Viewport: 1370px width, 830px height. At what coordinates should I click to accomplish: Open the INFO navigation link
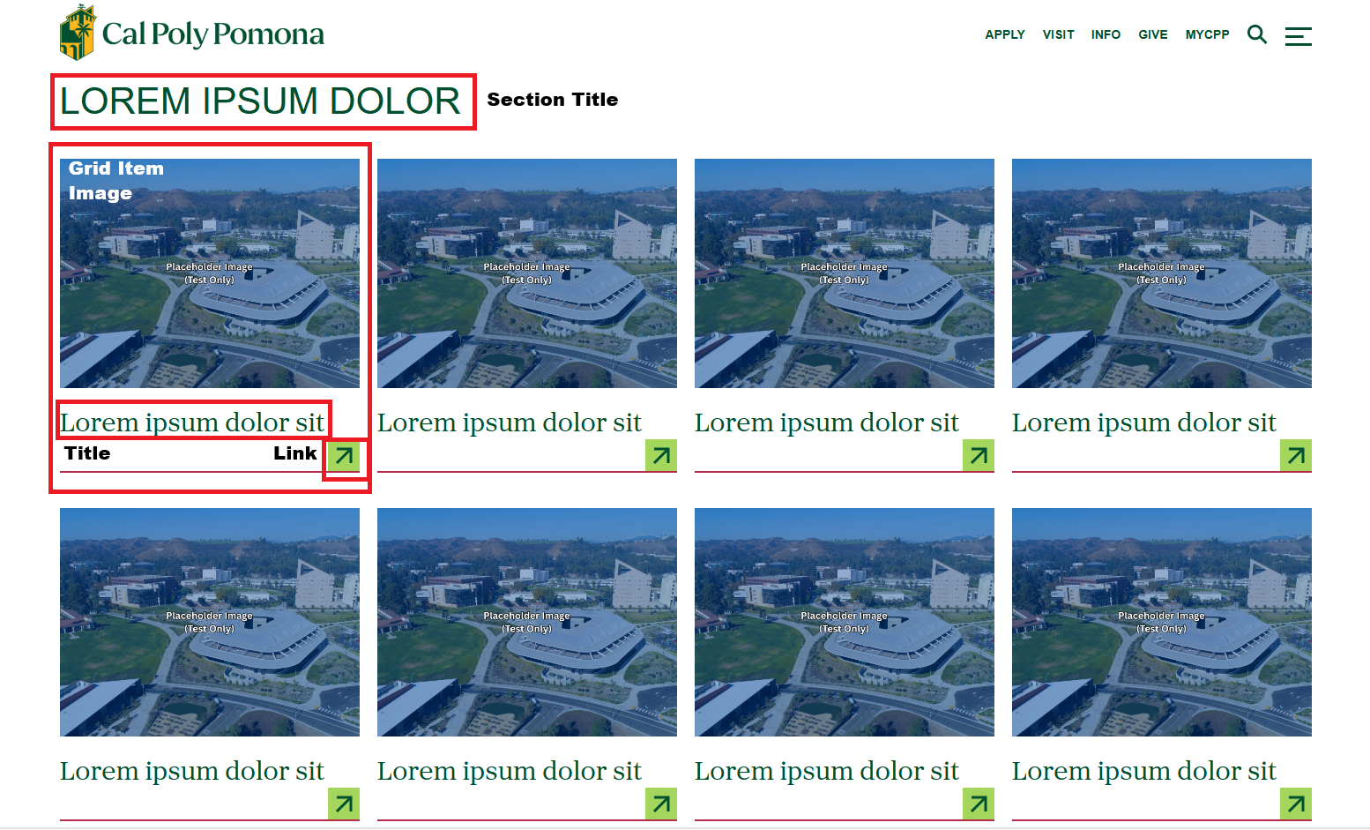pos(1106,34)
